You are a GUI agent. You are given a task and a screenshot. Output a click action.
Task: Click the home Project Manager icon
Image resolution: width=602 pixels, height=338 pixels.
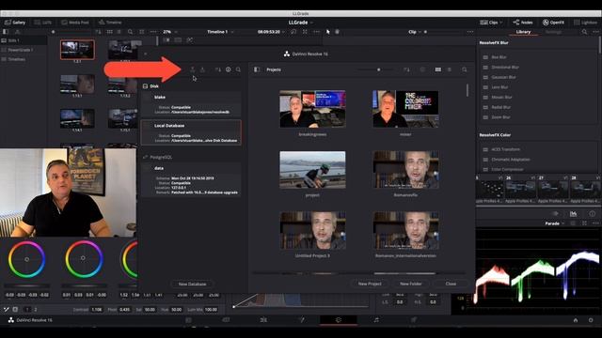576,320
